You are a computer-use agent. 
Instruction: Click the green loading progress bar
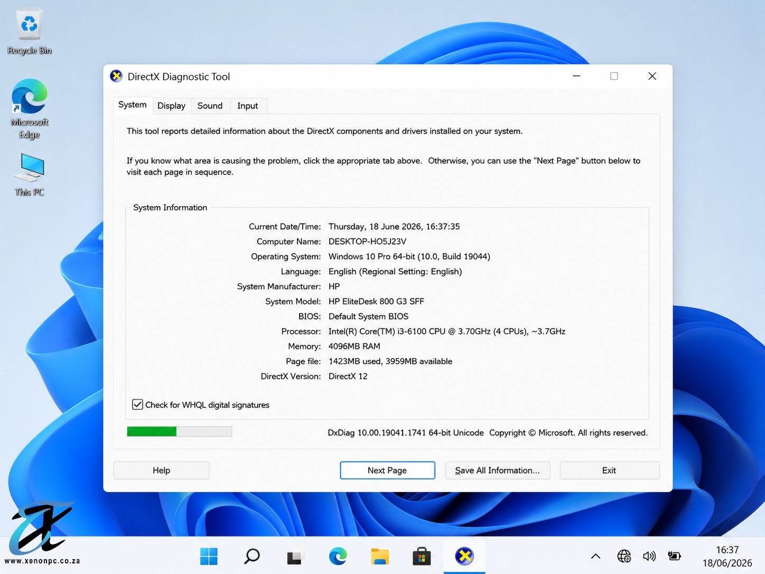[x=179, y=432]
